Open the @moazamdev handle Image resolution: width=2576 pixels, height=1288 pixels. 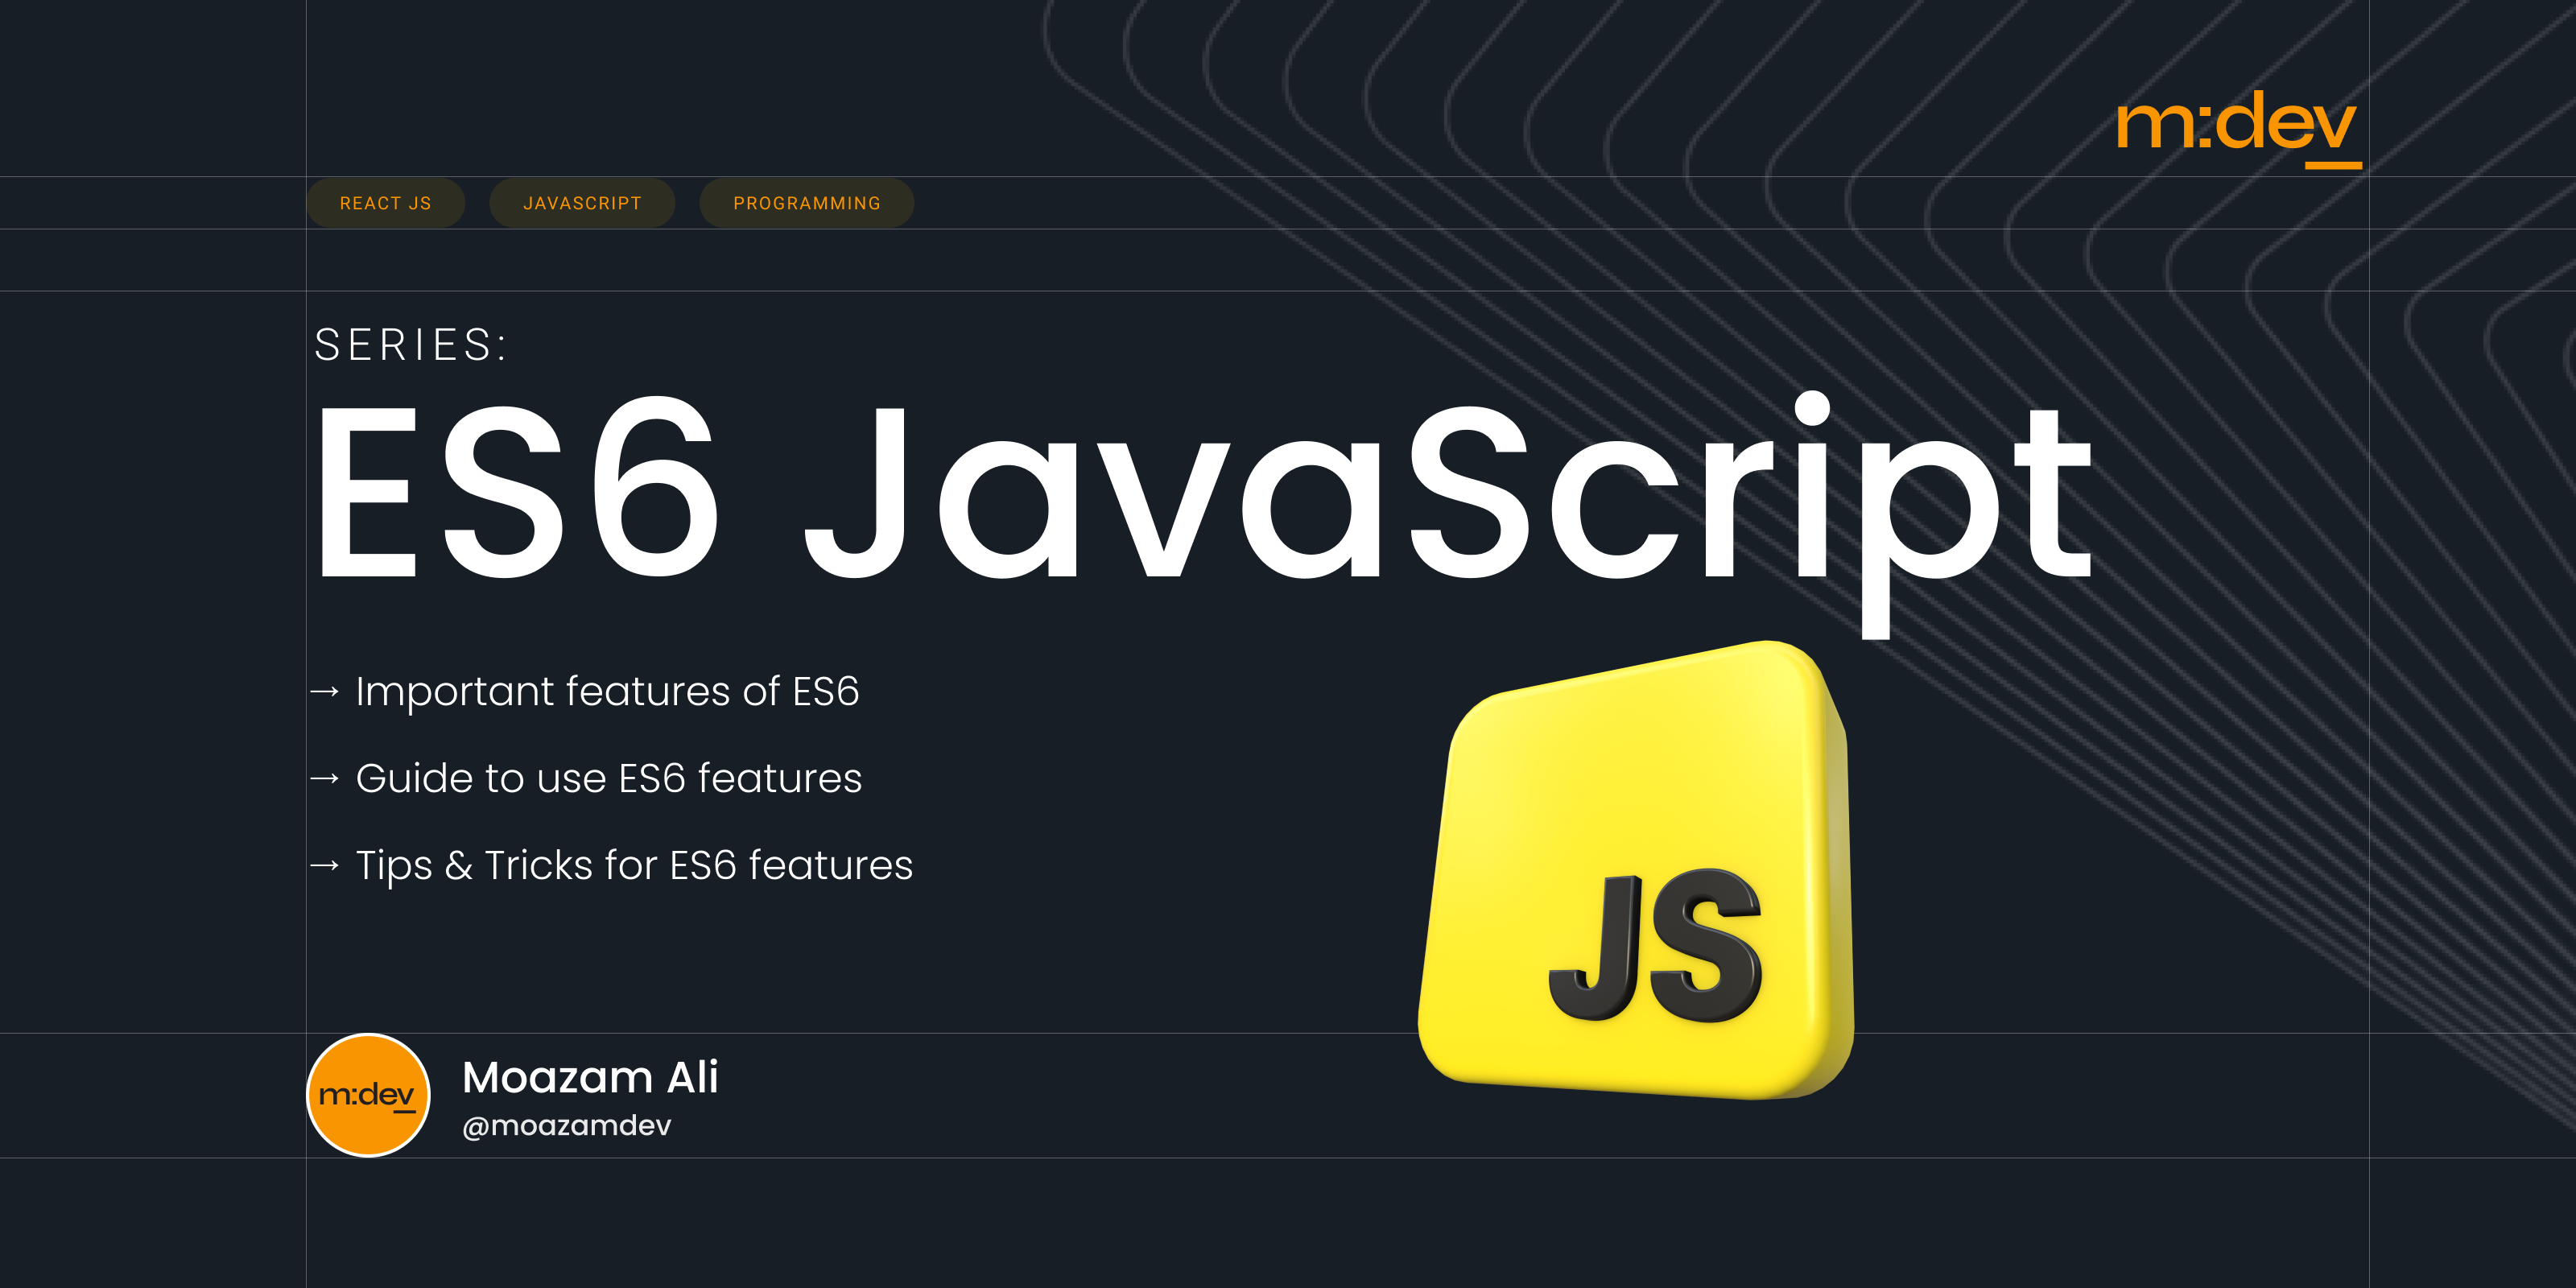(566, 1126)
